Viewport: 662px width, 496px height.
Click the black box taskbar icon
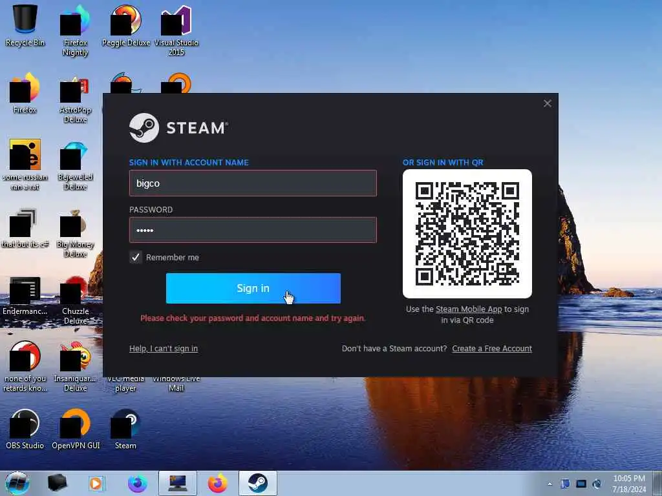click(x=58, y=483)
